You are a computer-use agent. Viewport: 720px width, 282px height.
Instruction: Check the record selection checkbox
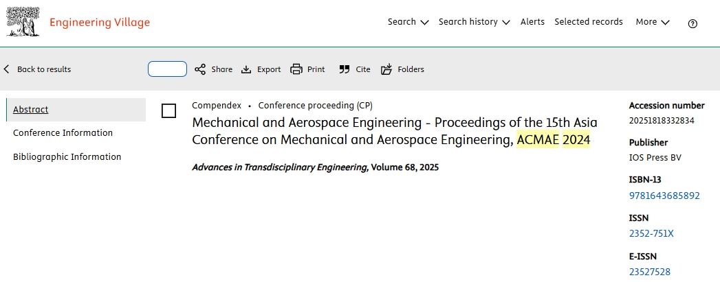(x=169, y=110)
